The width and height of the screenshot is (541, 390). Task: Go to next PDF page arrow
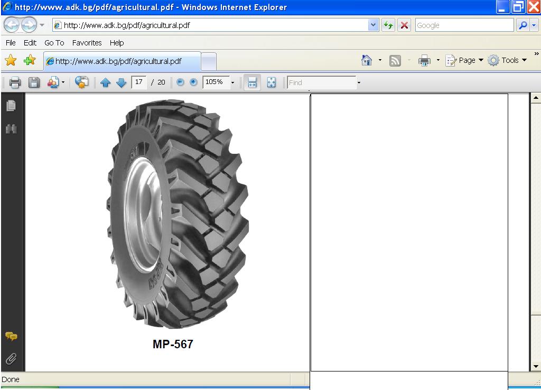tap(121, 82)
